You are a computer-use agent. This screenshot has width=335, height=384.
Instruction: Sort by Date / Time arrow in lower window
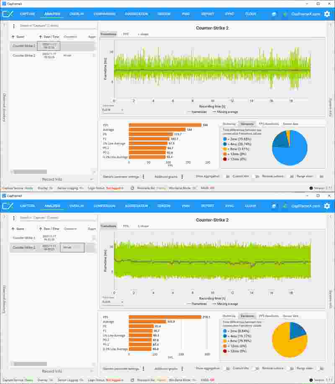[41, 229]
